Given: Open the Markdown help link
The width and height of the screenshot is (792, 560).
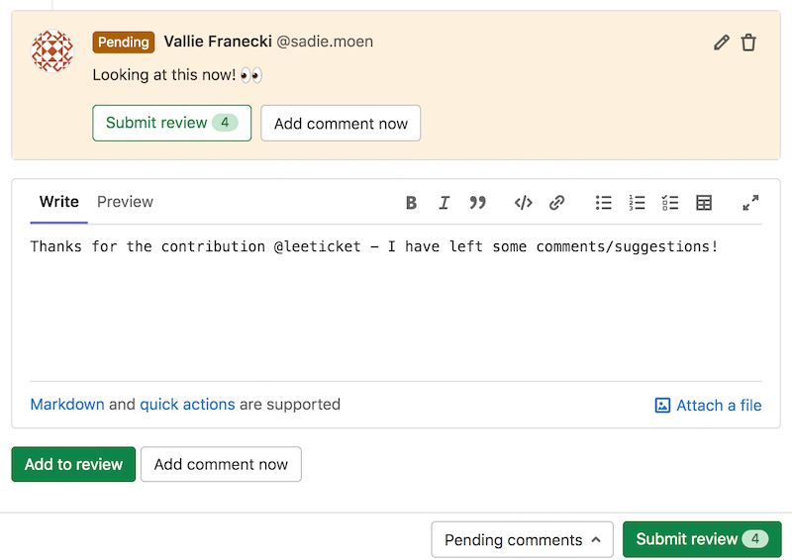Looking at the screenshot, I should pyautogui.click(x=67, y=405).
